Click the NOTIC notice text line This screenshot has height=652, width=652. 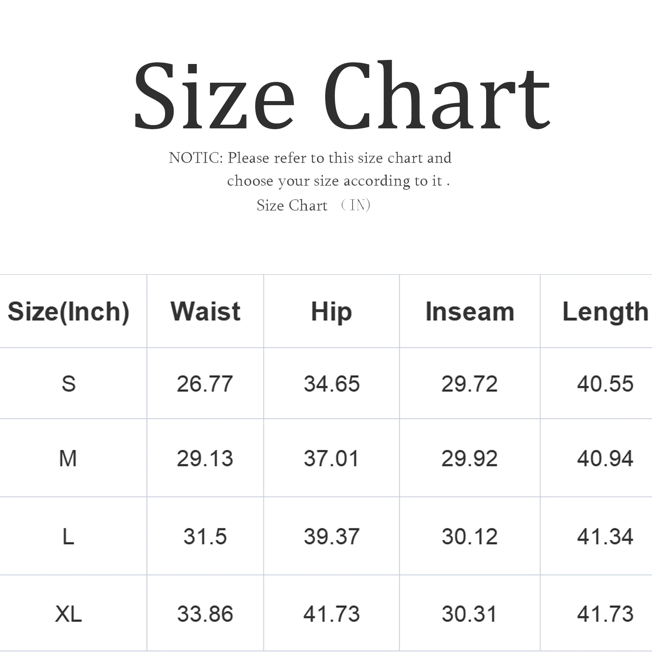click(310, 158)
